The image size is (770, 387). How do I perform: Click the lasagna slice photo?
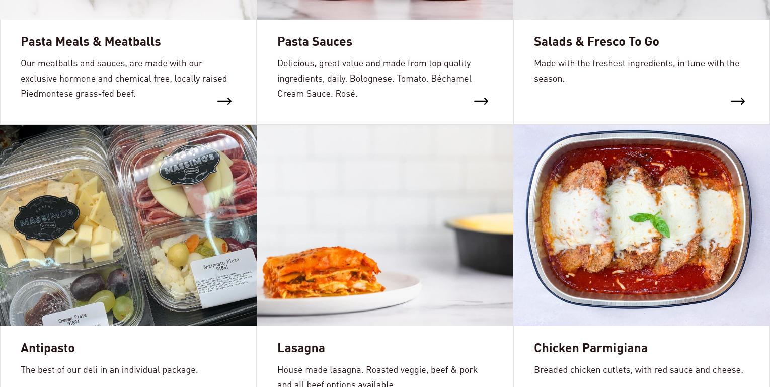click(385, 225)
